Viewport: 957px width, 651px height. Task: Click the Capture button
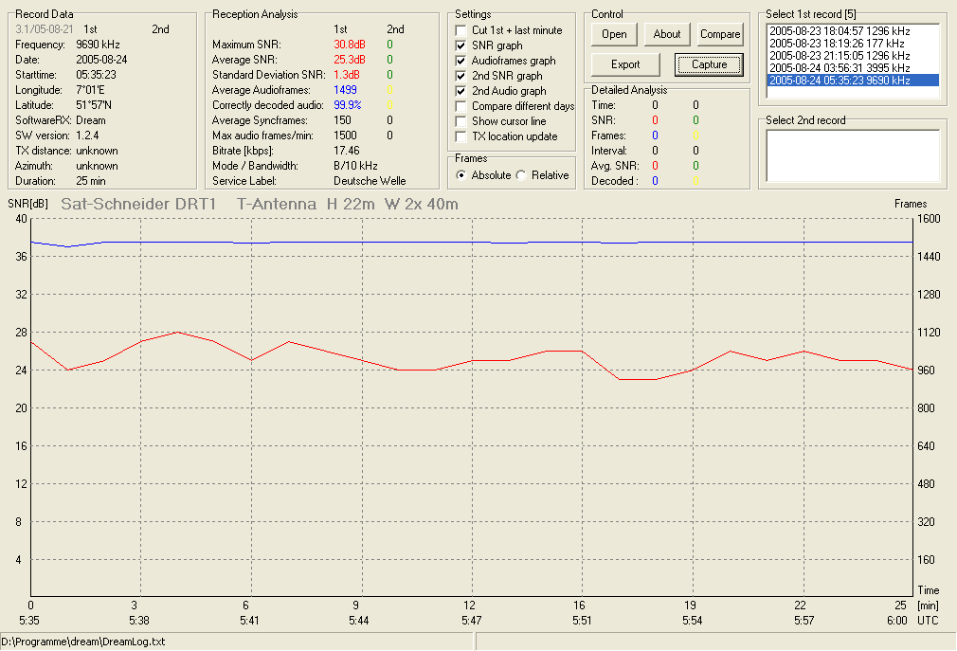[x=709, y=64]
